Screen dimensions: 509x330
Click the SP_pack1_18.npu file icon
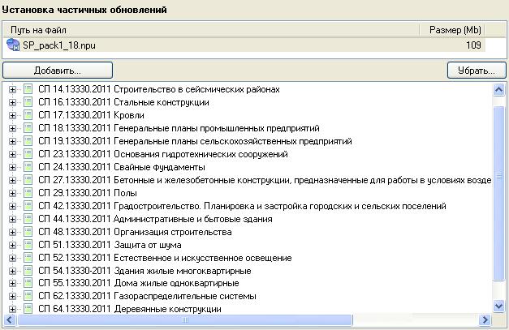(x=13, y=45)
